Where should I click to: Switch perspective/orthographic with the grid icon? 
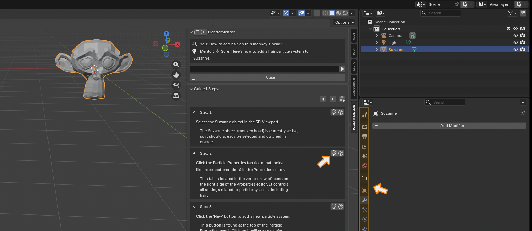(x=176, y=95)
